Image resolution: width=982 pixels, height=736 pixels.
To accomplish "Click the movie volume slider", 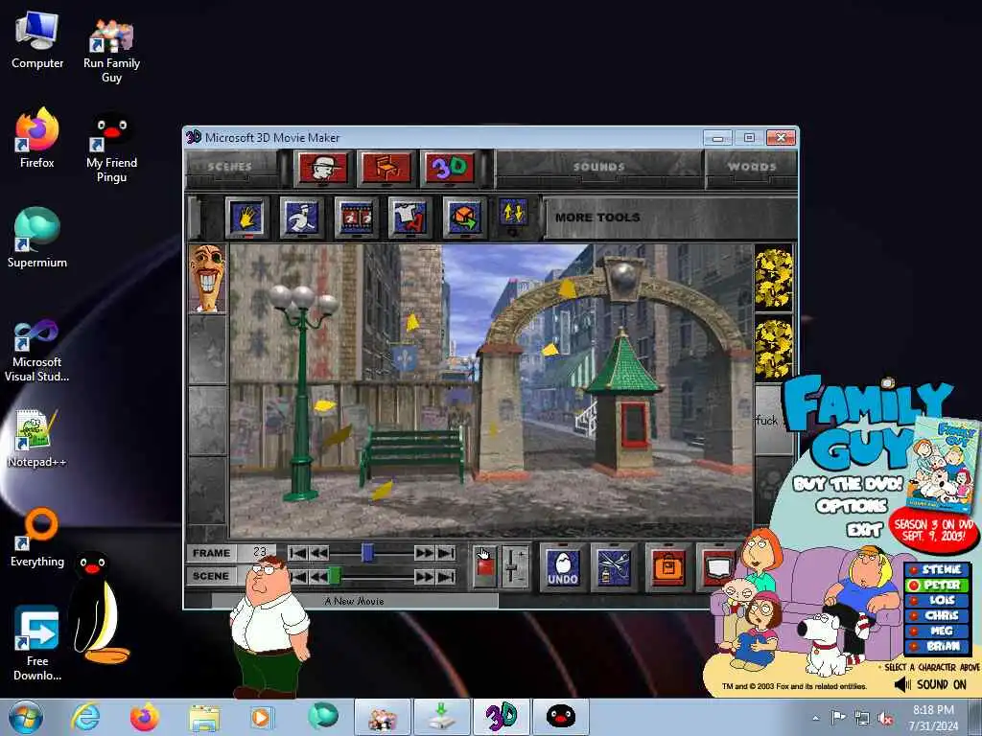I will pyautogui.click(x=513, y=566).
